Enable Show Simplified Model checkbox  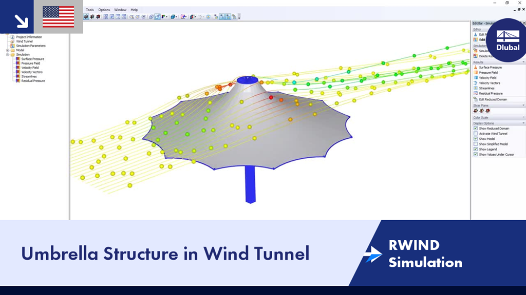475,144
